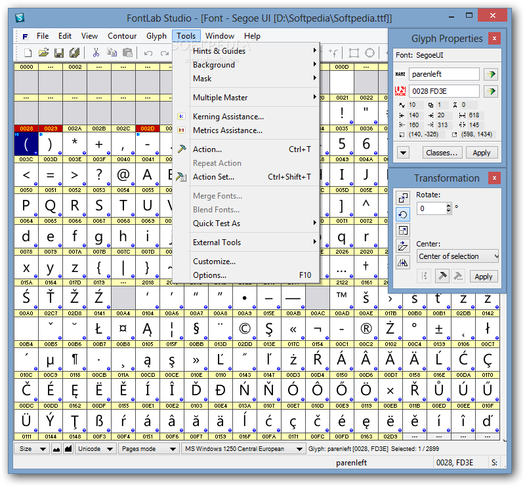Click the glyph name field 'parenleft'
This screenshot has height=487, width=525.
pos(444,74)
